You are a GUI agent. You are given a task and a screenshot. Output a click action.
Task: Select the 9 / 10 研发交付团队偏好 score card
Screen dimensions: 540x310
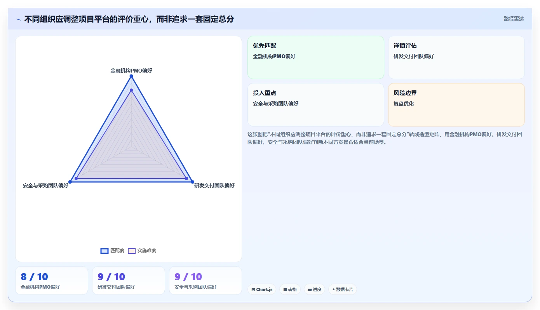click(129, 281)
